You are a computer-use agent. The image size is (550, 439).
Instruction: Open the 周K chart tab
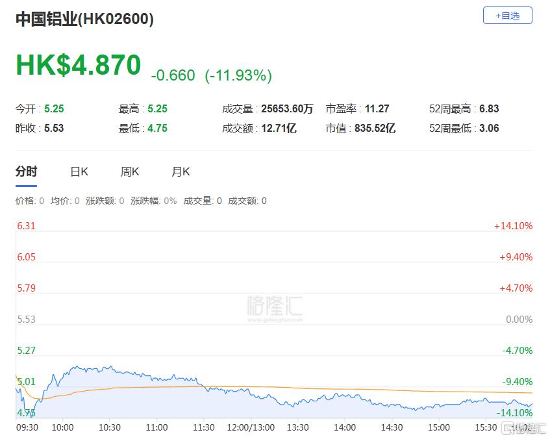[x=130, y=171]
